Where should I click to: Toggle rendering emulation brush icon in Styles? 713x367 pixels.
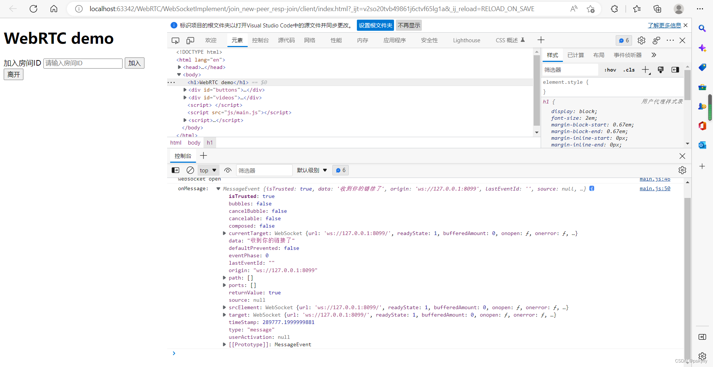661,70
